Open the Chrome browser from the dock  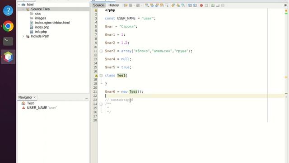click(8, 26)
